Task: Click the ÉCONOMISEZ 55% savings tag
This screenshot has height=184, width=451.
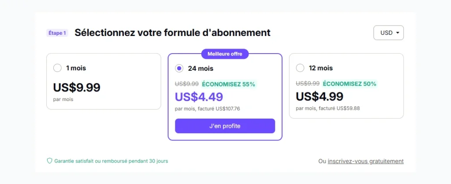Action: pyautogui.click(x=229, y=84)
